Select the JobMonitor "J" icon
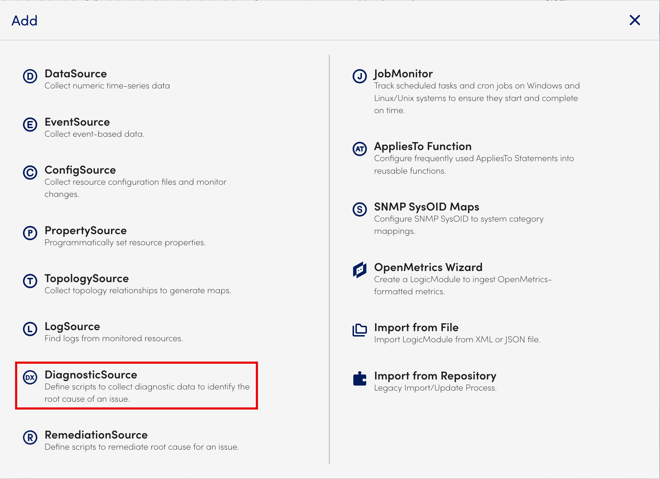This screenshot has height=479, width=660. pyautogui.click(x=359, y=76)
